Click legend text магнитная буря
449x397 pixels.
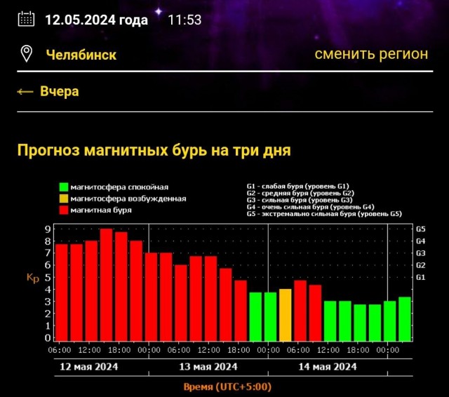pyautogui.click(x=101, y=210)
